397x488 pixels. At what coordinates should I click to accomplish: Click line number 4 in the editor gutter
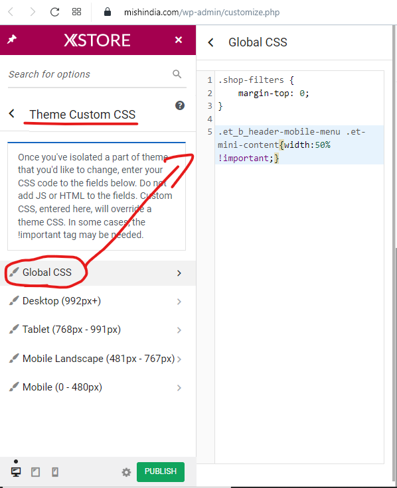(x=210, y=119)
